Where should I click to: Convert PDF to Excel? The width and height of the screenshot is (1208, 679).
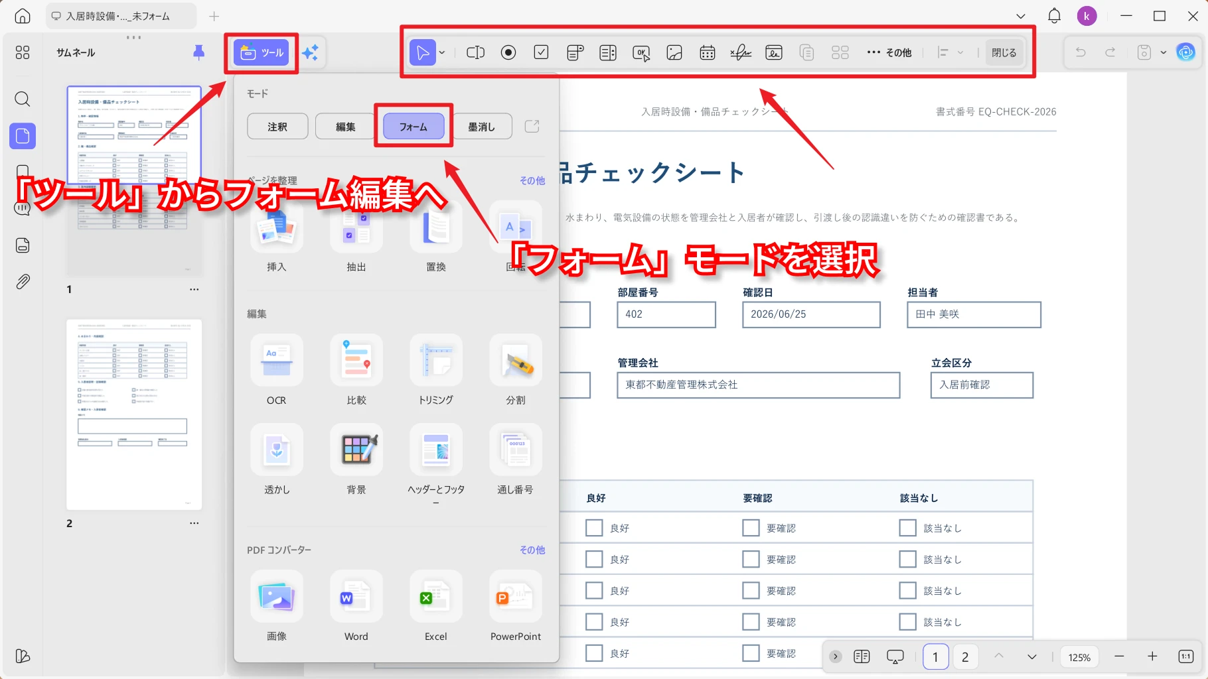click(x=436, y=606)
